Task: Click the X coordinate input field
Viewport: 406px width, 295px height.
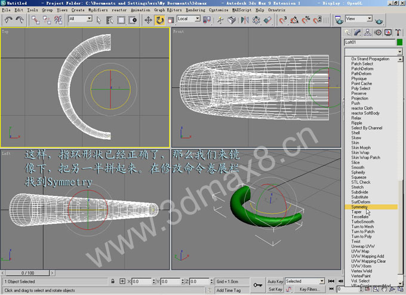Action: (x=142, y=281)
